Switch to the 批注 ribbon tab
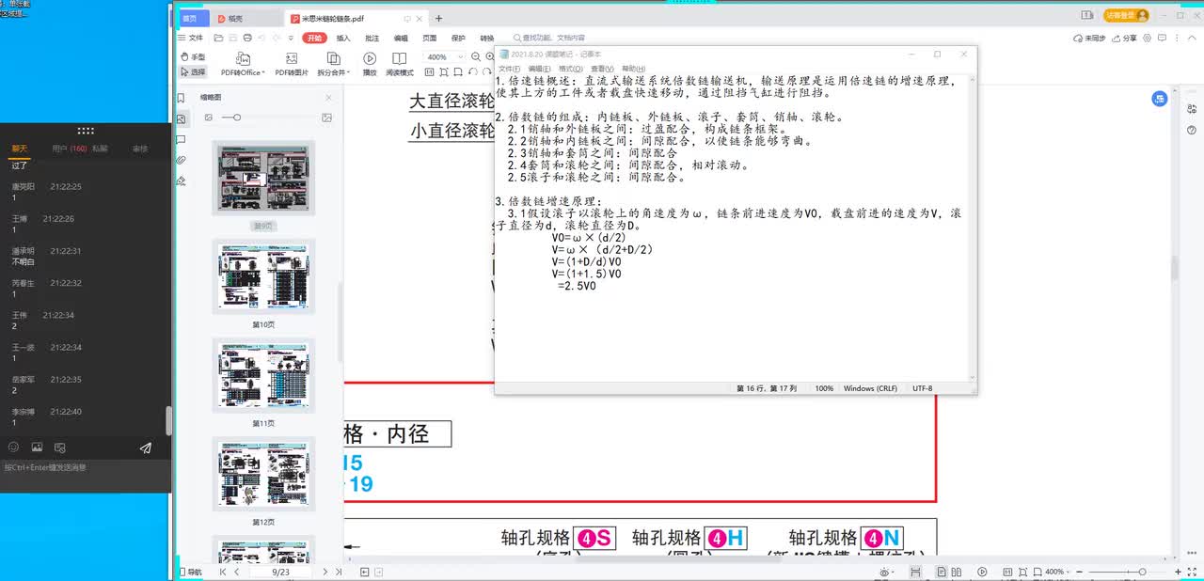The height and width of the screenshot is (581, 1204). tap(372, 38)
